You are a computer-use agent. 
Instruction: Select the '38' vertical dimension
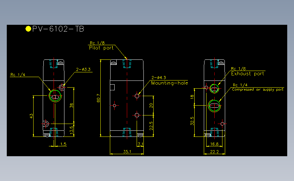pyautogui.click(x=72, y=106)
